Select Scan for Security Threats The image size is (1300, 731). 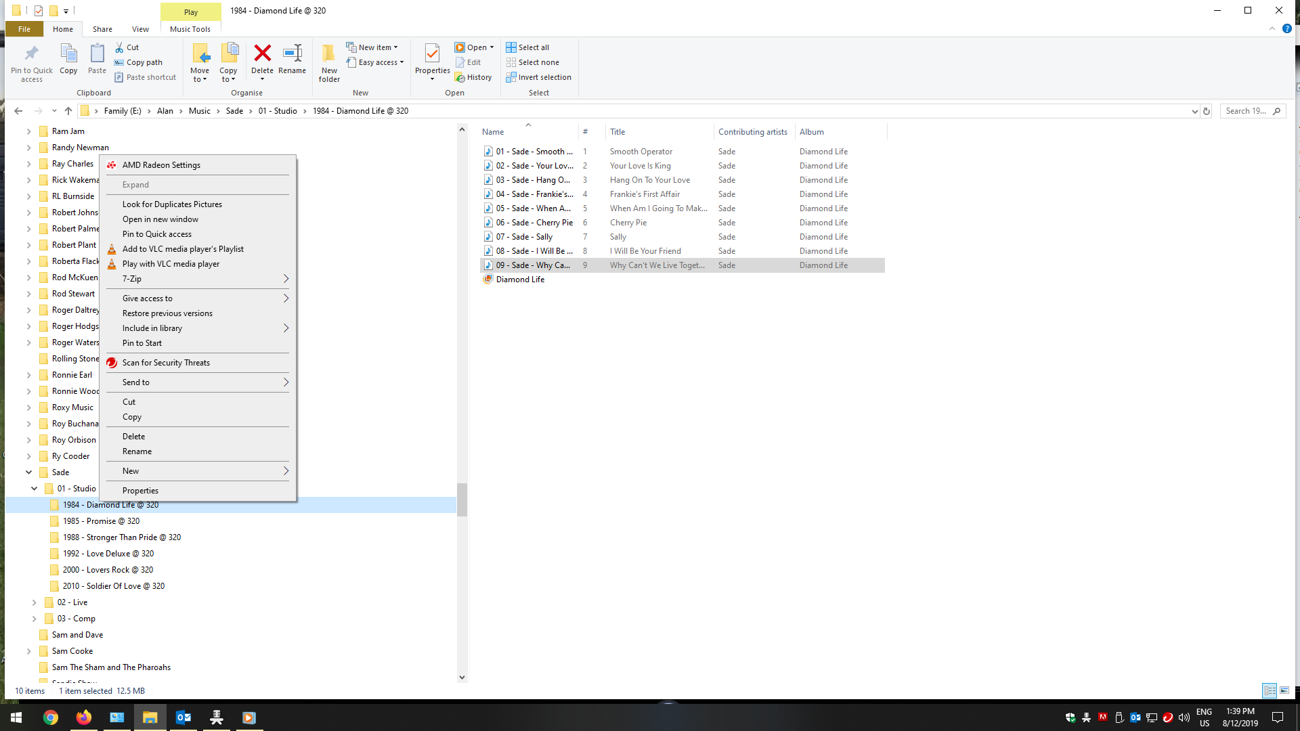[198, 363]
